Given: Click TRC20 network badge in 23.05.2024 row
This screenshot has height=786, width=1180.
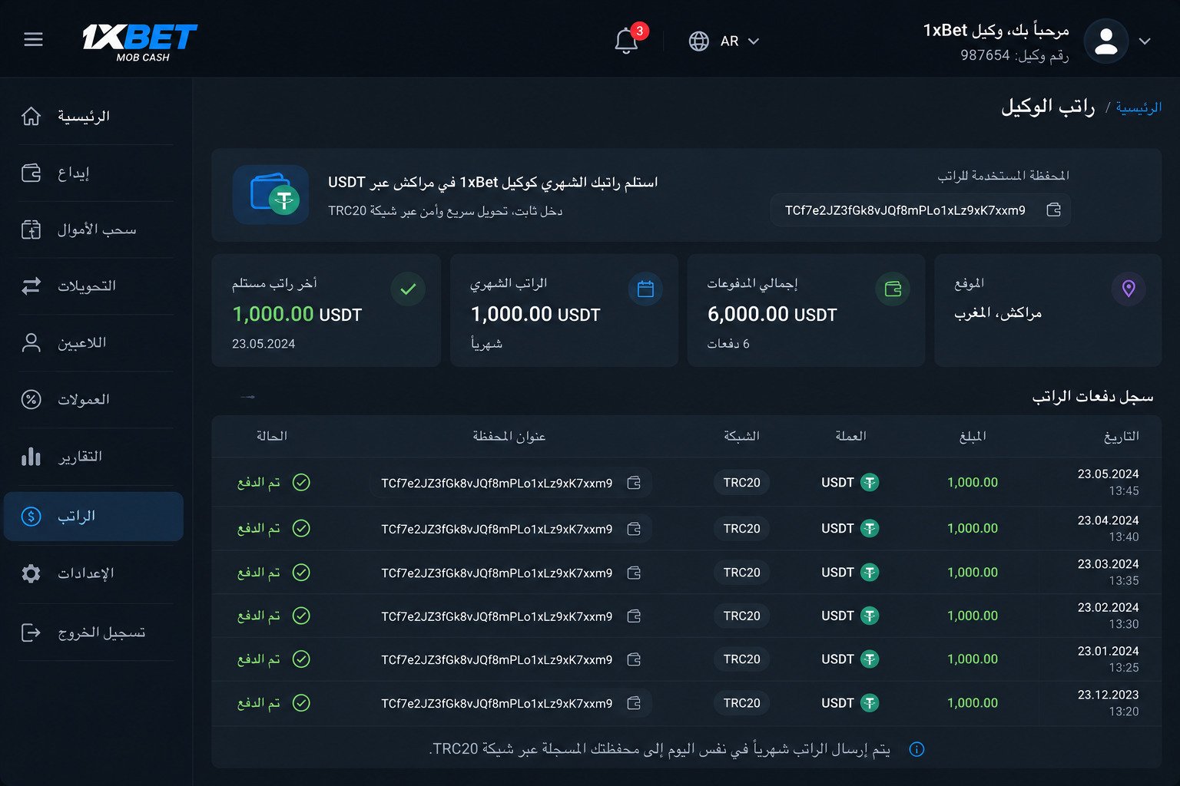Looking at the screenshot, I should pos(741,482).
